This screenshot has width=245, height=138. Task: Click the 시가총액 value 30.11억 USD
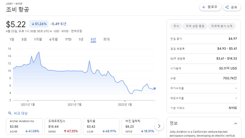pyautogui.click(x=228, y=68)
